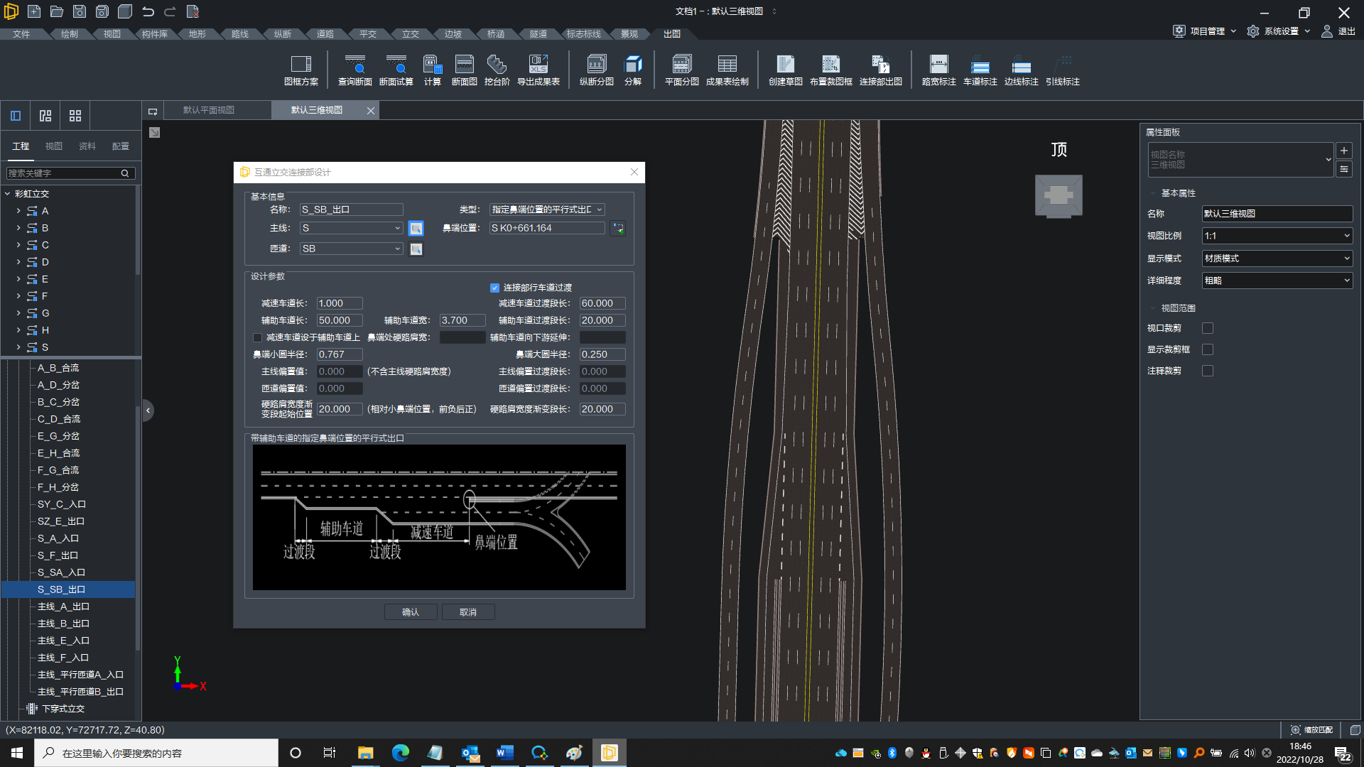This screenshot has width=1364, height=767.
Task: Click the 查询断面 toolbar icon
Action: click(354, 70)
